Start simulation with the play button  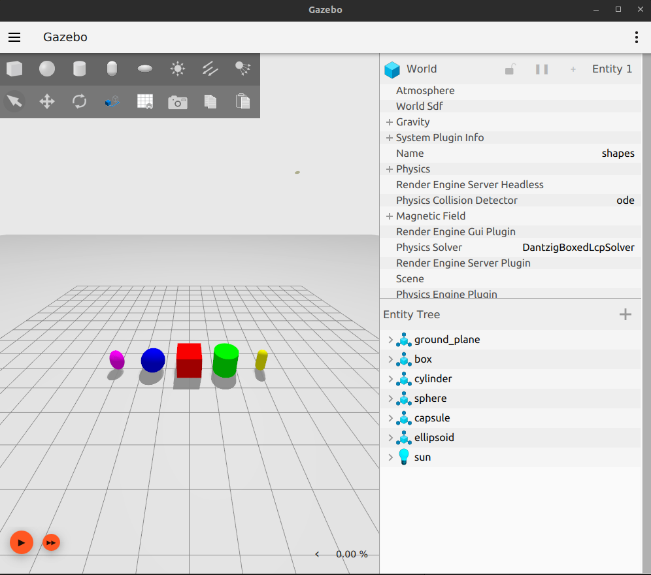click(22, 542)
